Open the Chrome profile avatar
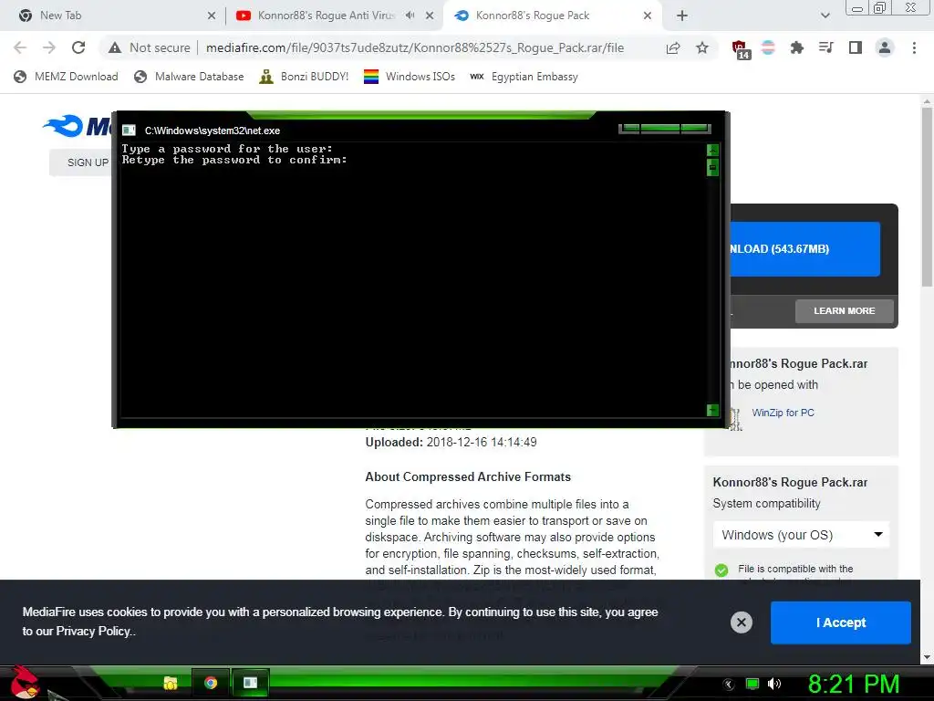934x701 pixels. point(885,47)
